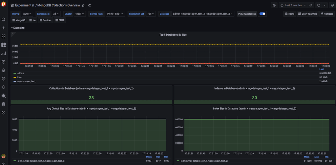Viewport: 336px width, 165px height.
Task: Open the history clock icon in sidebar
Action: (x=3, y=113)
